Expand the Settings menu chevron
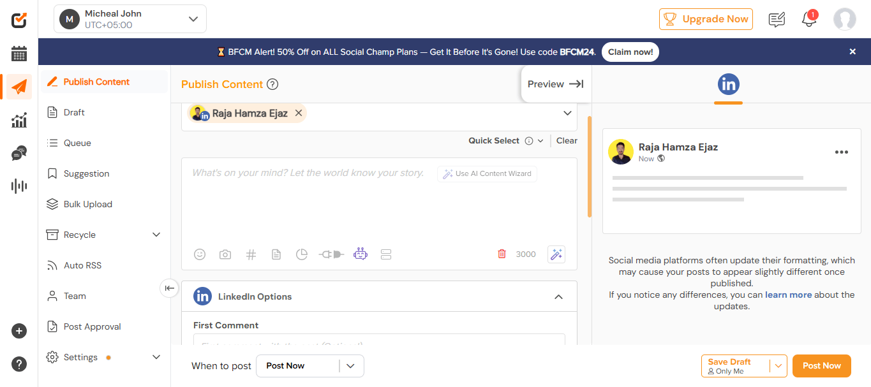Screen dimensions: 871x387 point(156,357)
